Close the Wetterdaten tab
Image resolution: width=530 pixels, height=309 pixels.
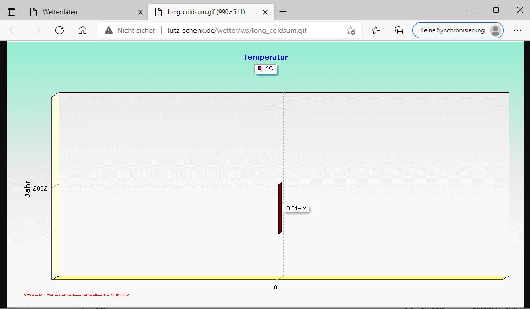click(140, 11)
